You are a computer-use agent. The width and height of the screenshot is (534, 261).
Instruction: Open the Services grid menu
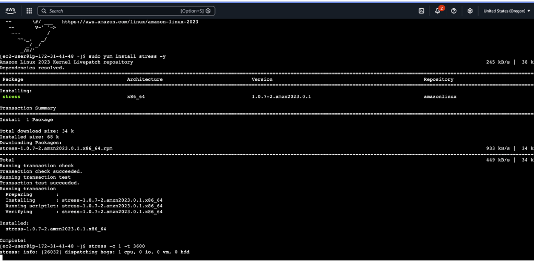coord(29,11)
